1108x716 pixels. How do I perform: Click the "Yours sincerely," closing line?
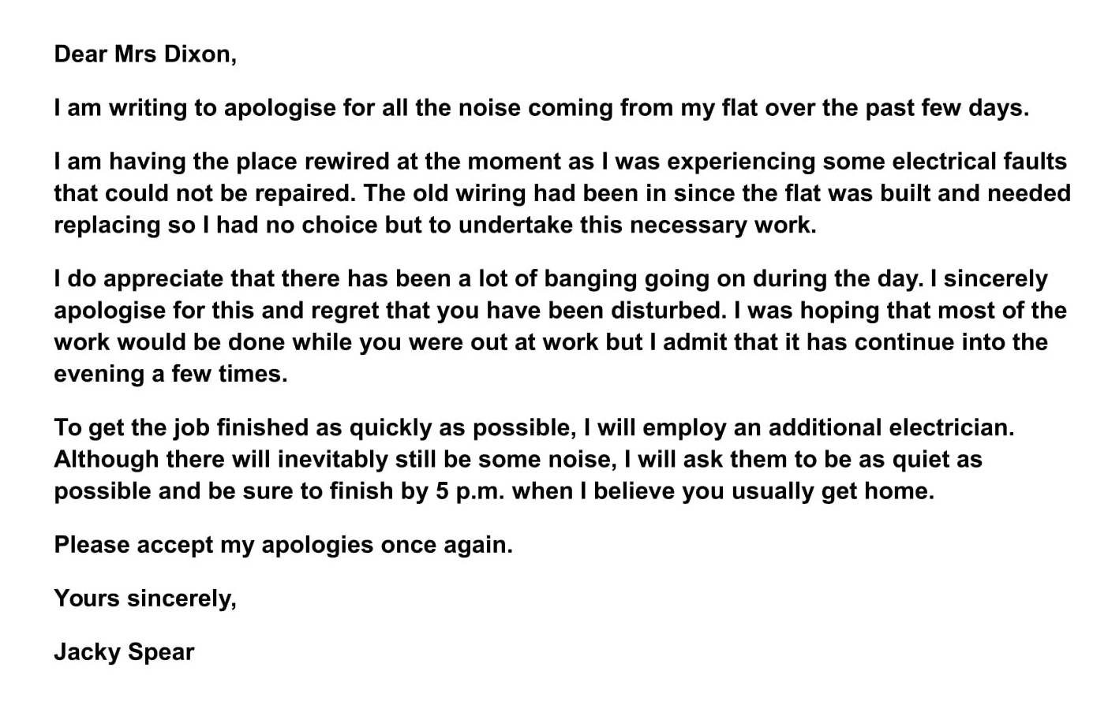[144, 598]
